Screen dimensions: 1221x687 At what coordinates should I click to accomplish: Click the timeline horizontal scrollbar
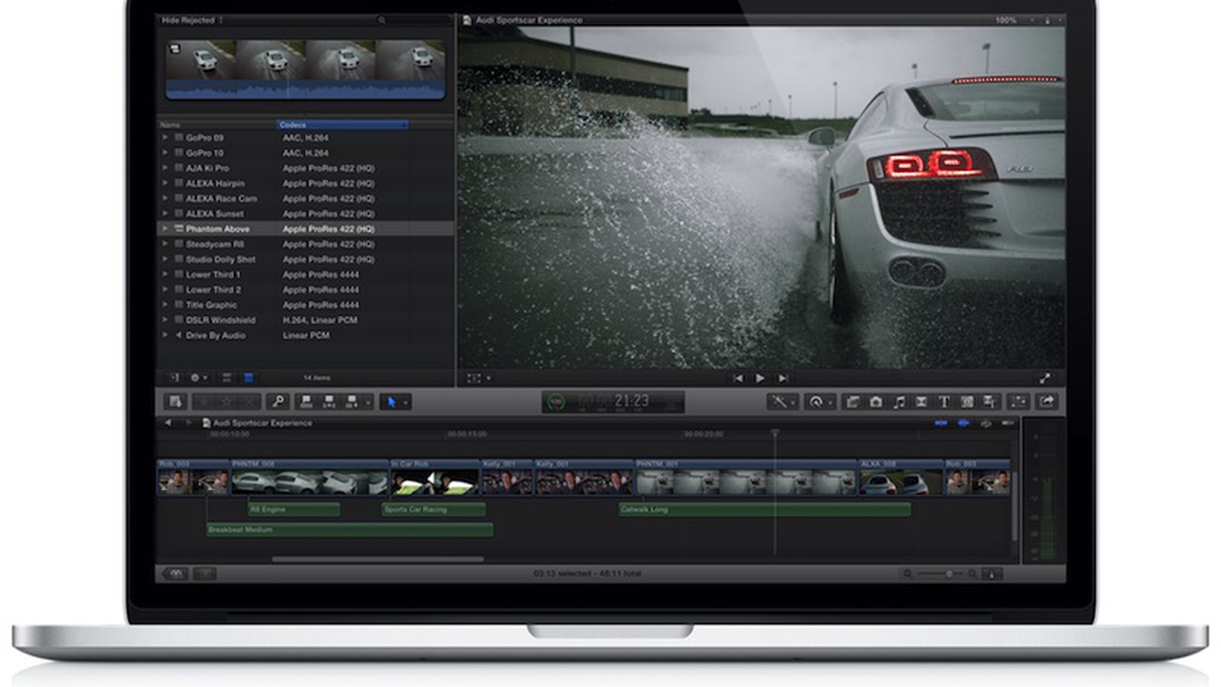(x=377, y=560)
